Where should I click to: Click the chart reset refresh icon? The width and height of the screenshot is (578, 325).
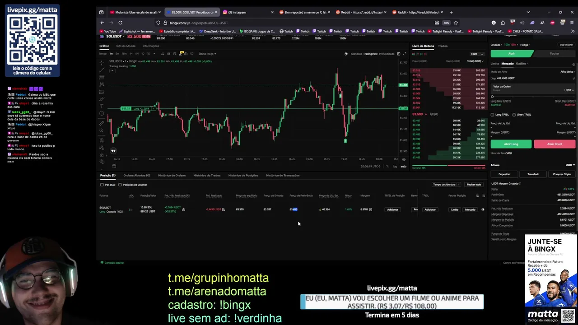click(x=192, y=54)
